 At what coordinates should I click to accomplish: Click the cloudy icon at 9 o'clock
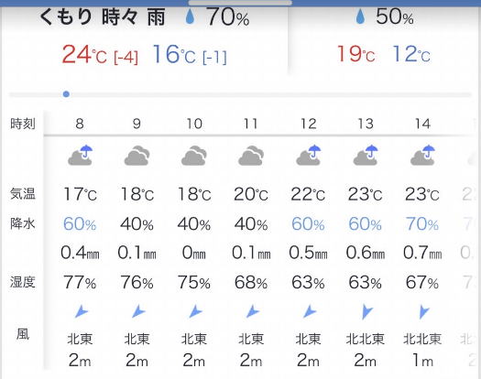(x=137, y=156)
